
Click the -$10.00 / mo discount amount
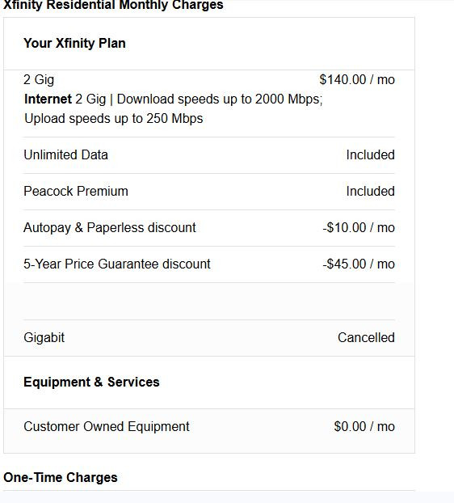point(359,228)
